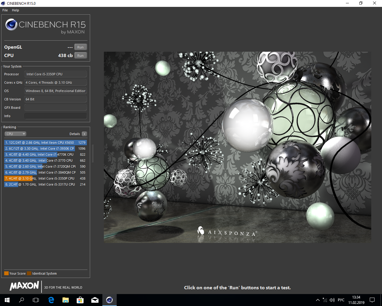Open network status tray icon
Image resolution: width=382 pixels, height=306 pixels.
(x=325, y=300)
